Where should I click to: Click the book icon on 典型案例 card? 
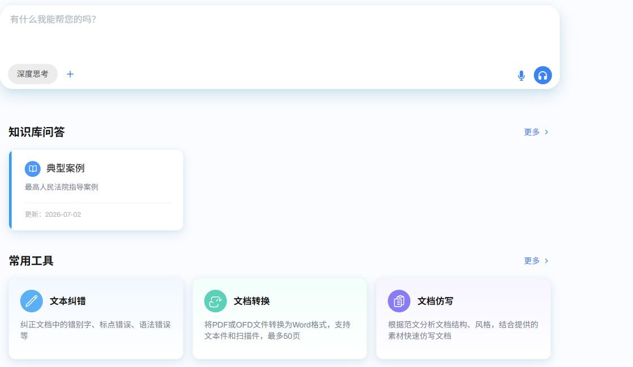[x=33, y=169]
